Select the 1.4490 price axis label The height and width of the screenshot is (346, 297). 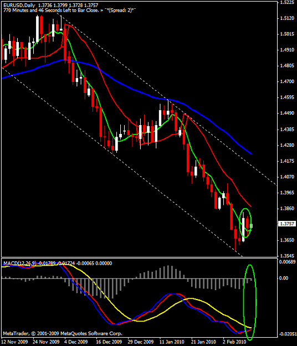point(287,113)
